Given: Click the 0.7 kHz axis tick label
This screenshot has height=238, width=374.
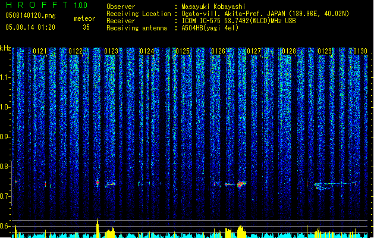Looking at the screenshot, I should coord(5,196).
